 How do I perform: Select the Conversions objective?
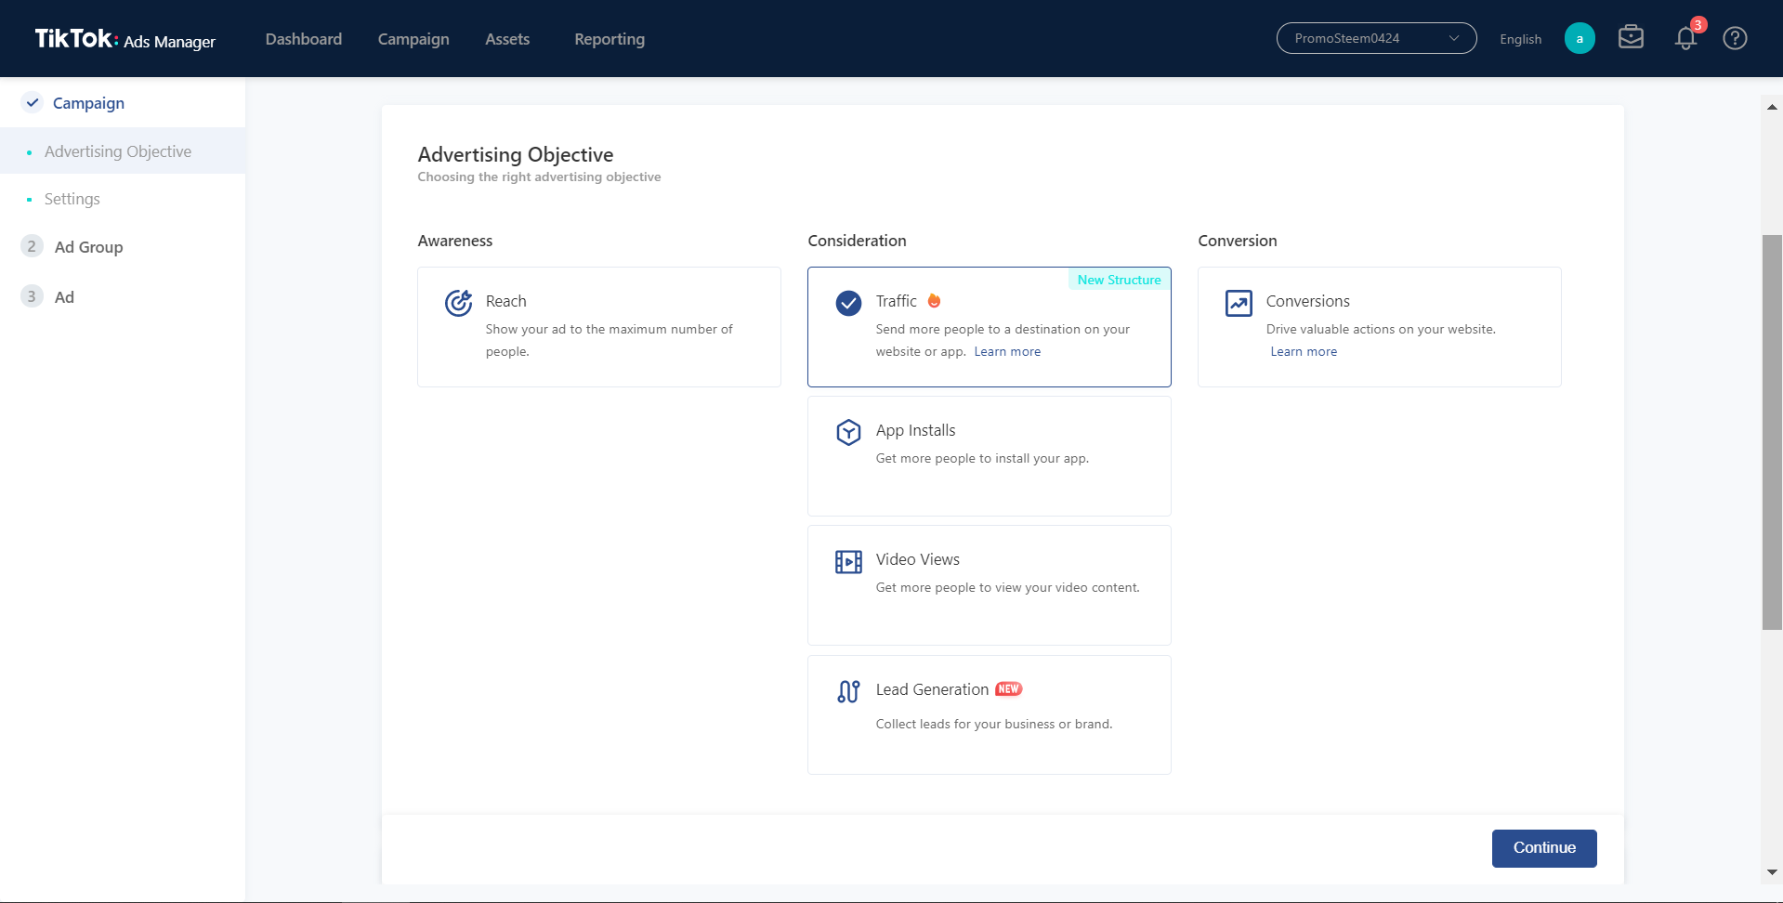coord(1380,327)
